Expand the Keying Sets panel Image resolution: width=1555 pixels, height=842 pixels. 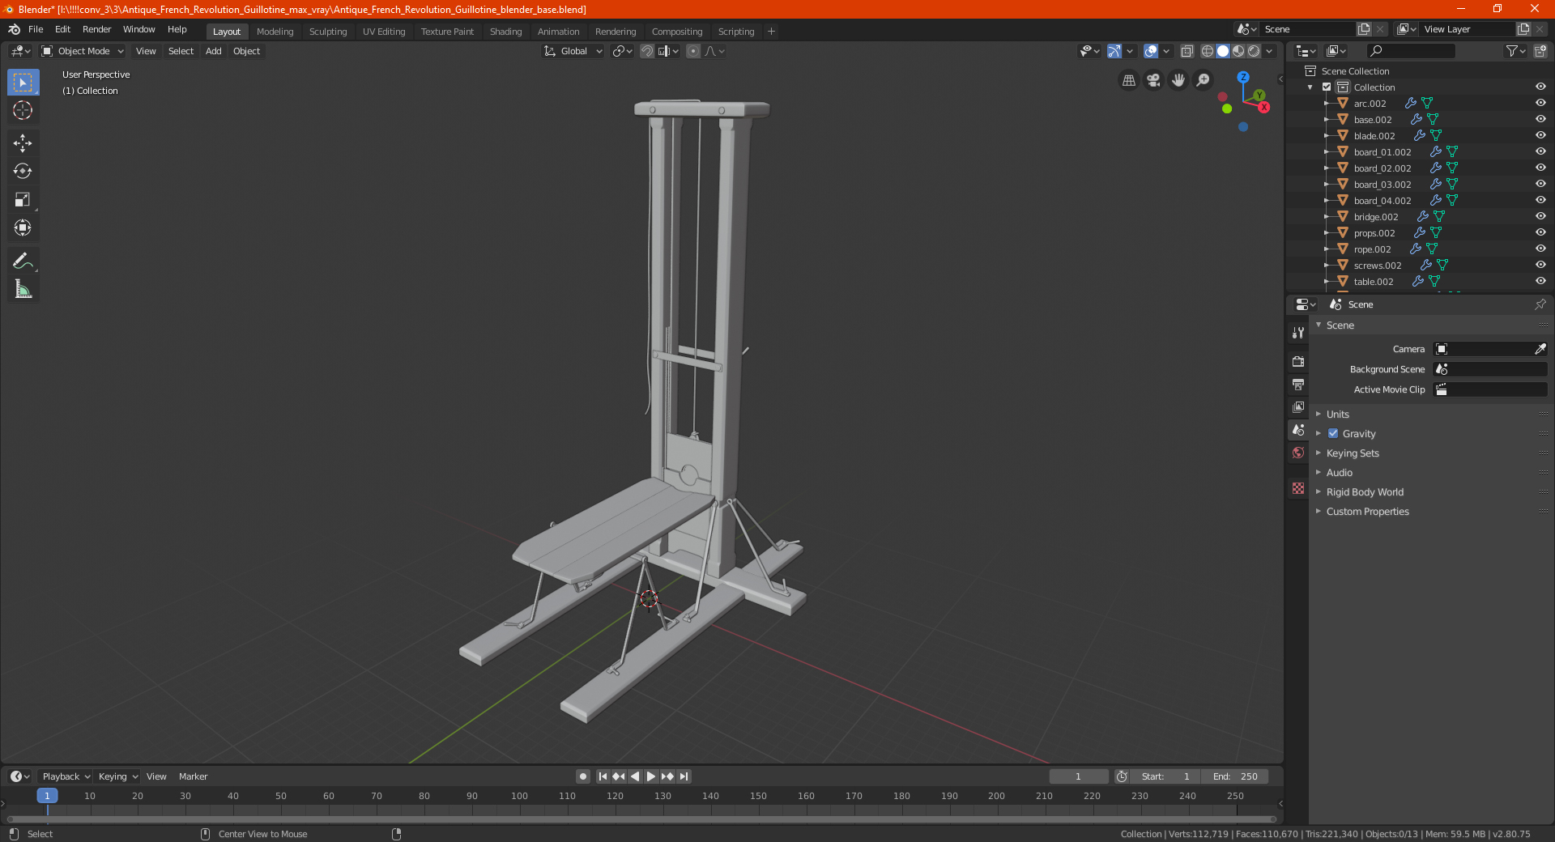(x=1352, y=453)
